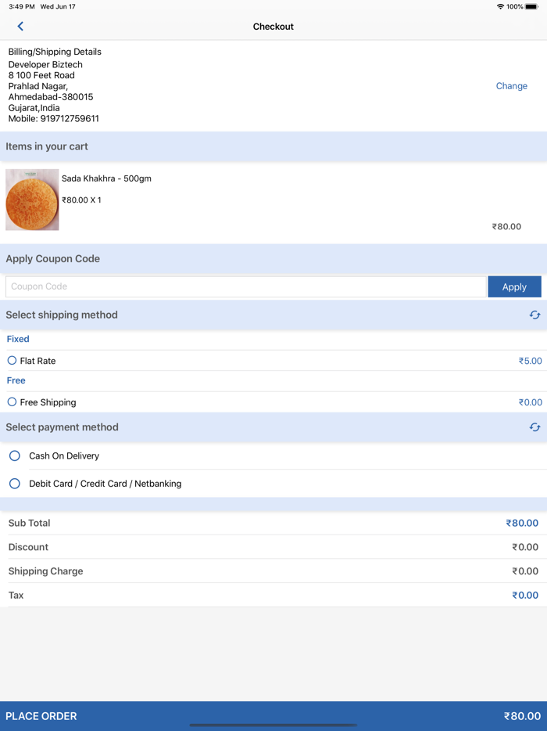The image size is (547, 731).
Task: Tap the Sub Total amount row
Action: click(273, 523)
